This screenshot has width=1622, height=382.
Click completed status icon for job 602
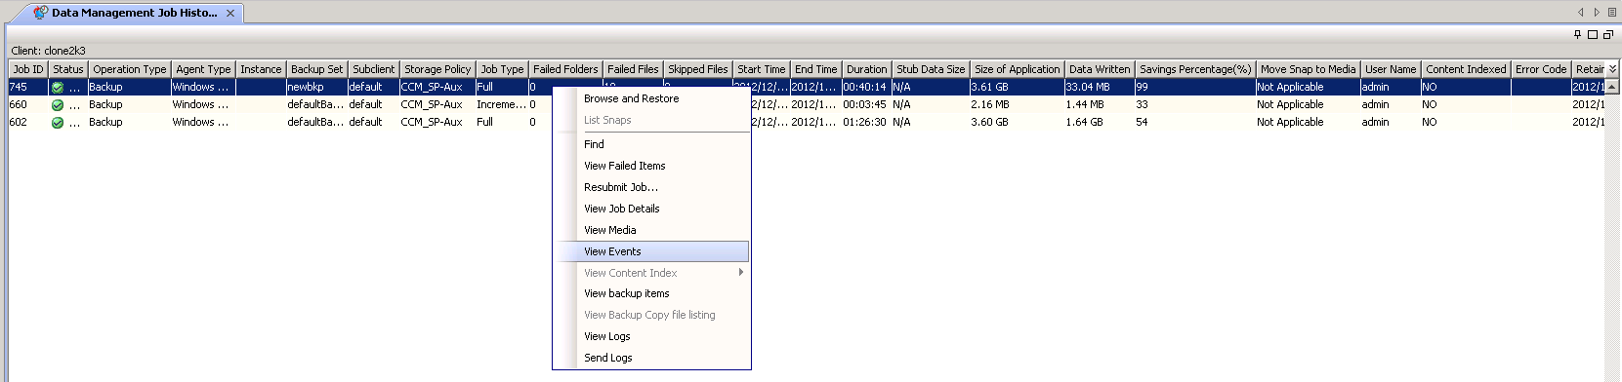[x=58, y=123]
